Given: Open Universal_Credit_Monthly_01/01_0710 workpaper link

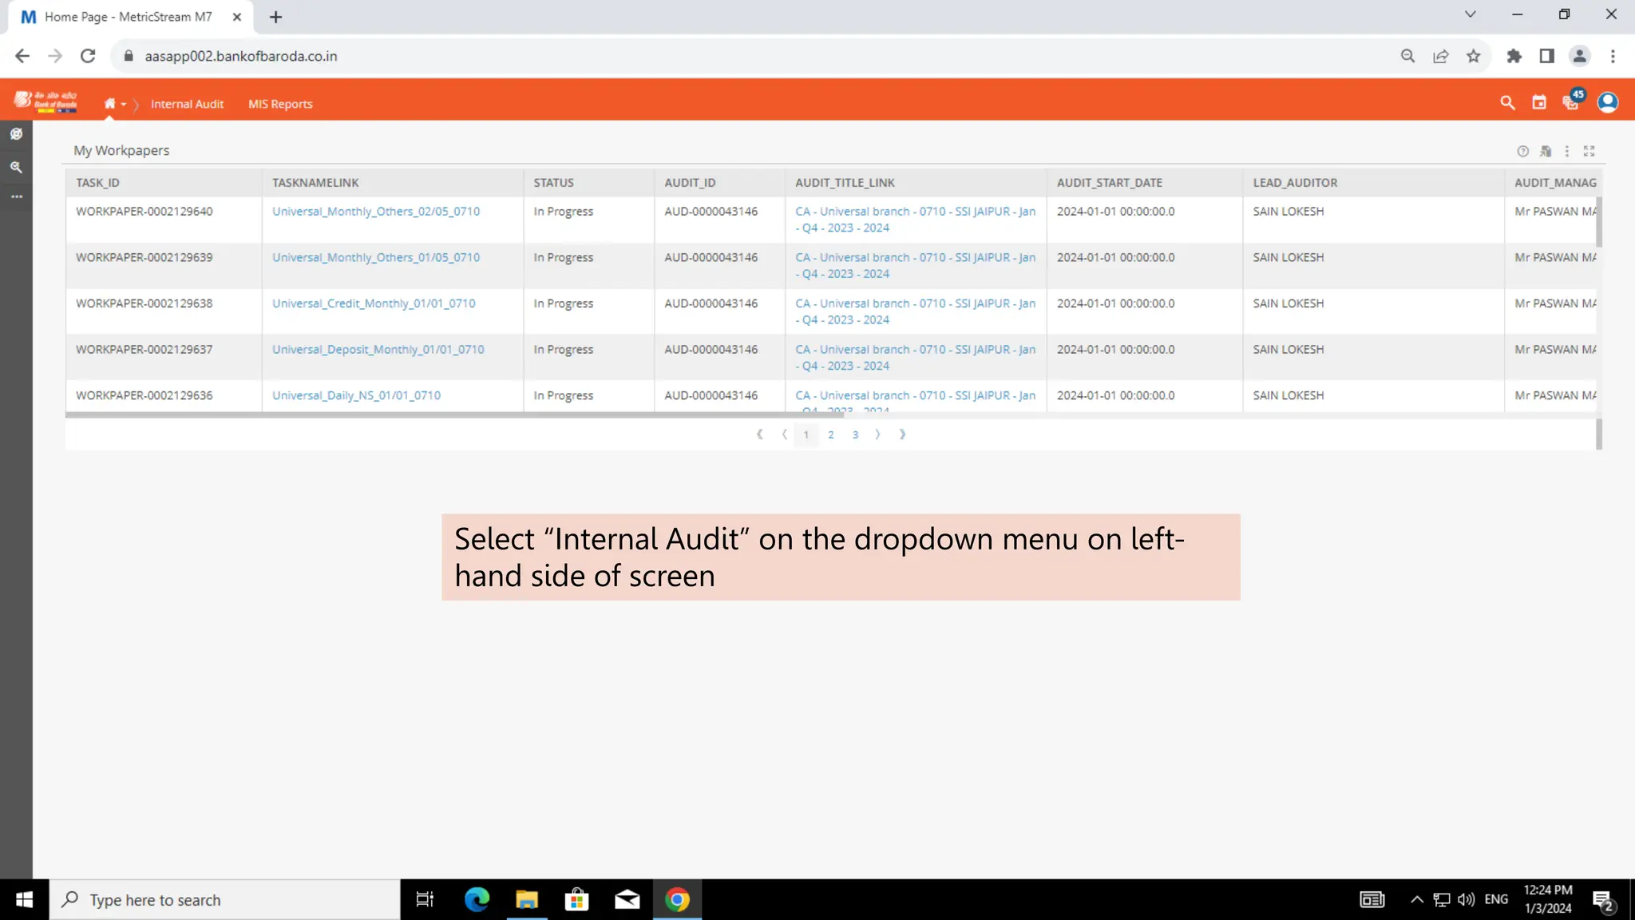Looking at the screenshot, I should click(373, 303).
